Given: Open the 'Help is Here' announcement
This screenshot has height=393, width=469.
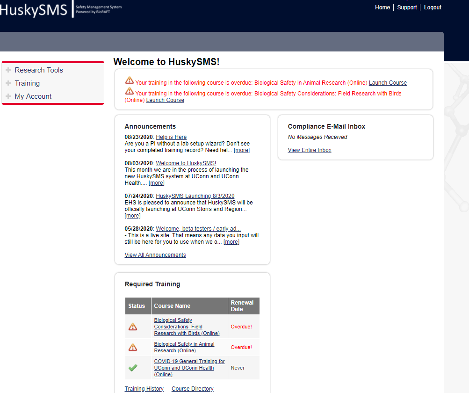Looking at the screenshot, I should 171,137.
